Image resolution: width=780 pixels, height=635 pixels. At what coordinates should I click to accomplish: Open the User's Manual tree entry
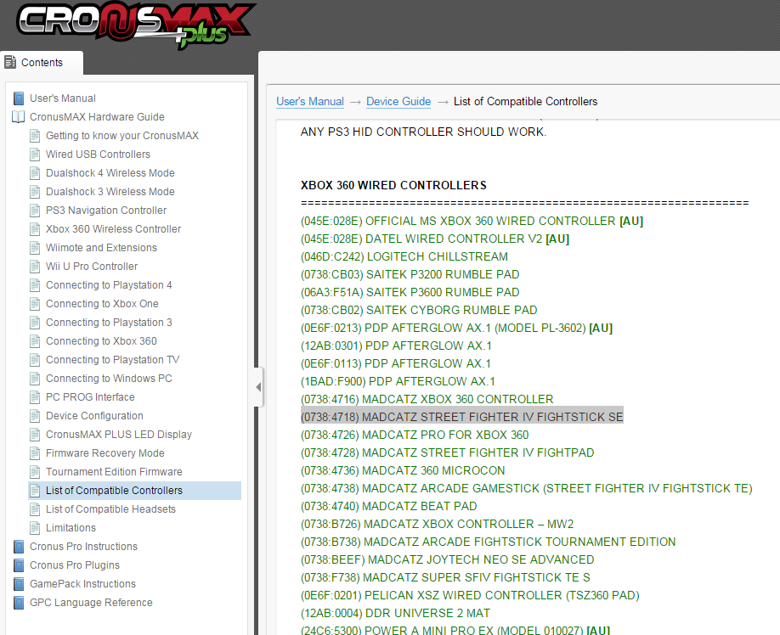63,98
